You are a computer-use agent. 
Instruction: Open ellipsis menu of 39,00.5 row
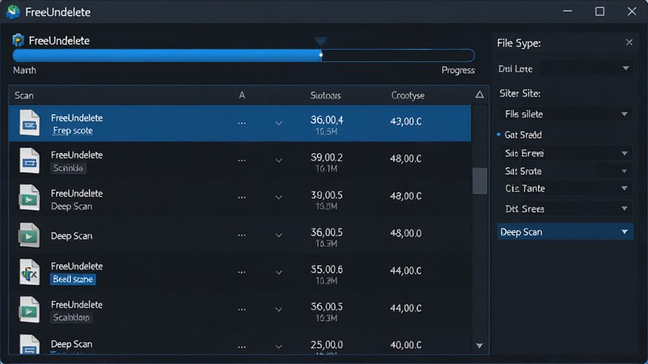(x=242, y=197)
